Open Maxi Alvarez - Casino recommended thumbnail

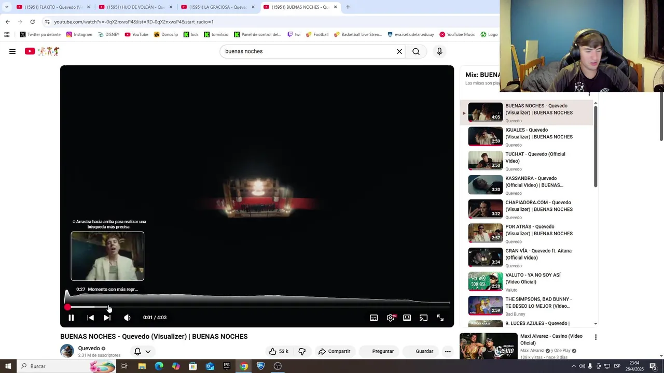coord(488,346)
